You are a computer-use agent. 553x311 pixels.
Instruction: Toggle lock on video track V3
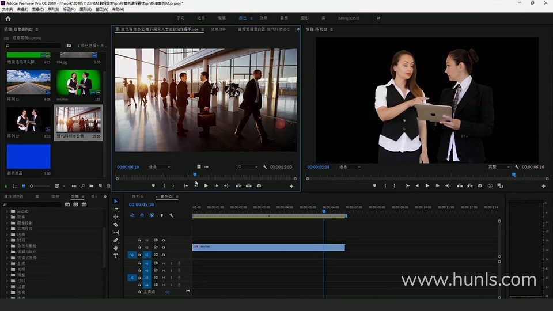[139, 240]
